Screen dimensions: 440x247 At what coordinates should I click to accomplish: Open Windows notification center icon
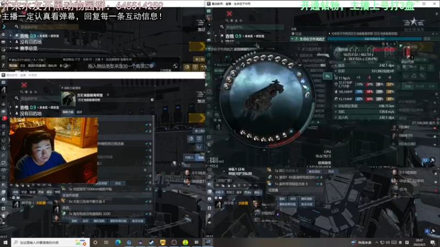433,243
